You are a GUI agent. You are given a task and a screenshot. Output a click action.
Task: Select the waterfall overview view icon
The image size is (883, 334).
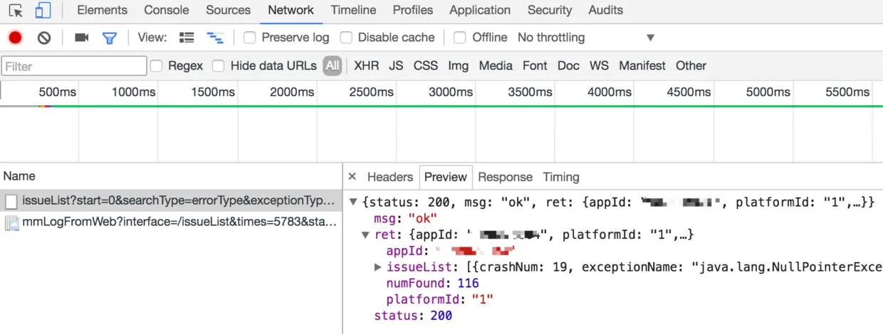click(x=214, y=38)
